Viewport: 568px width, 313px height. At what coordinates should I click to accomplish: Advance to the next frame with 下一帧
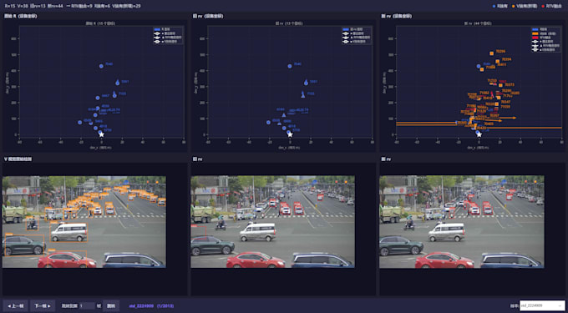[43, 305]
